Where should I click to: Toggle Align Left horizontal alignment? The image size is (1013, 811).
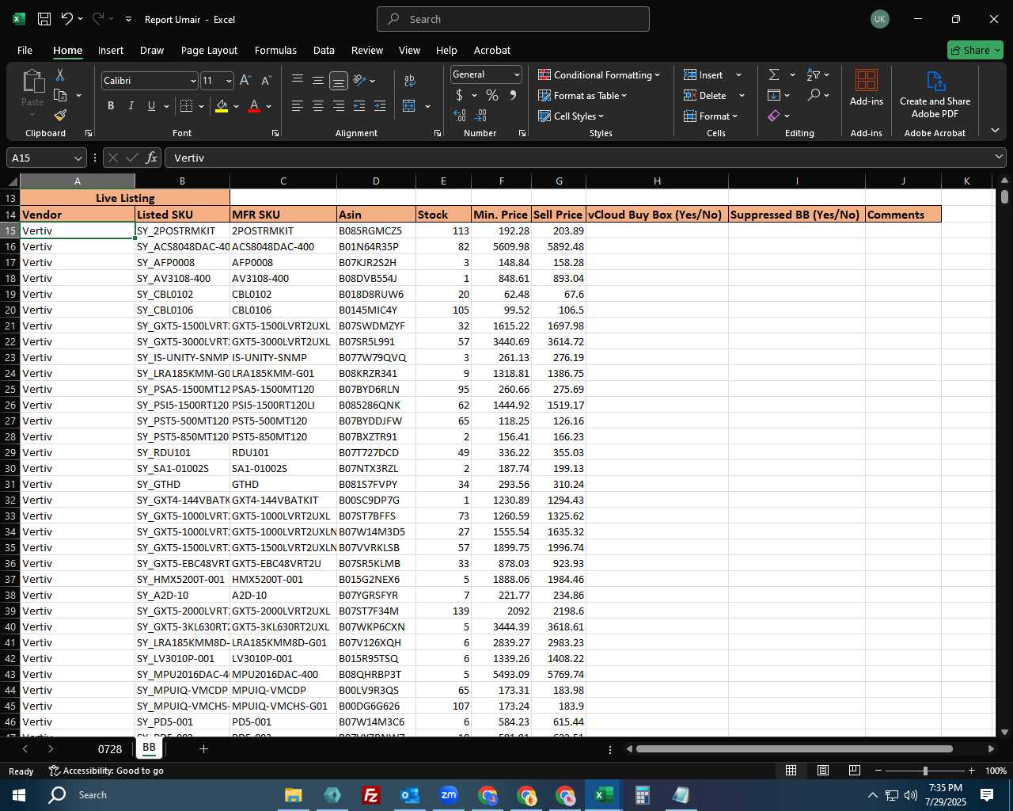[x=298, y=106]
